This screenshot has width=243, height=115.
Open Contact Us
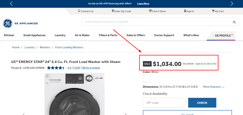(x=86, y=11)
